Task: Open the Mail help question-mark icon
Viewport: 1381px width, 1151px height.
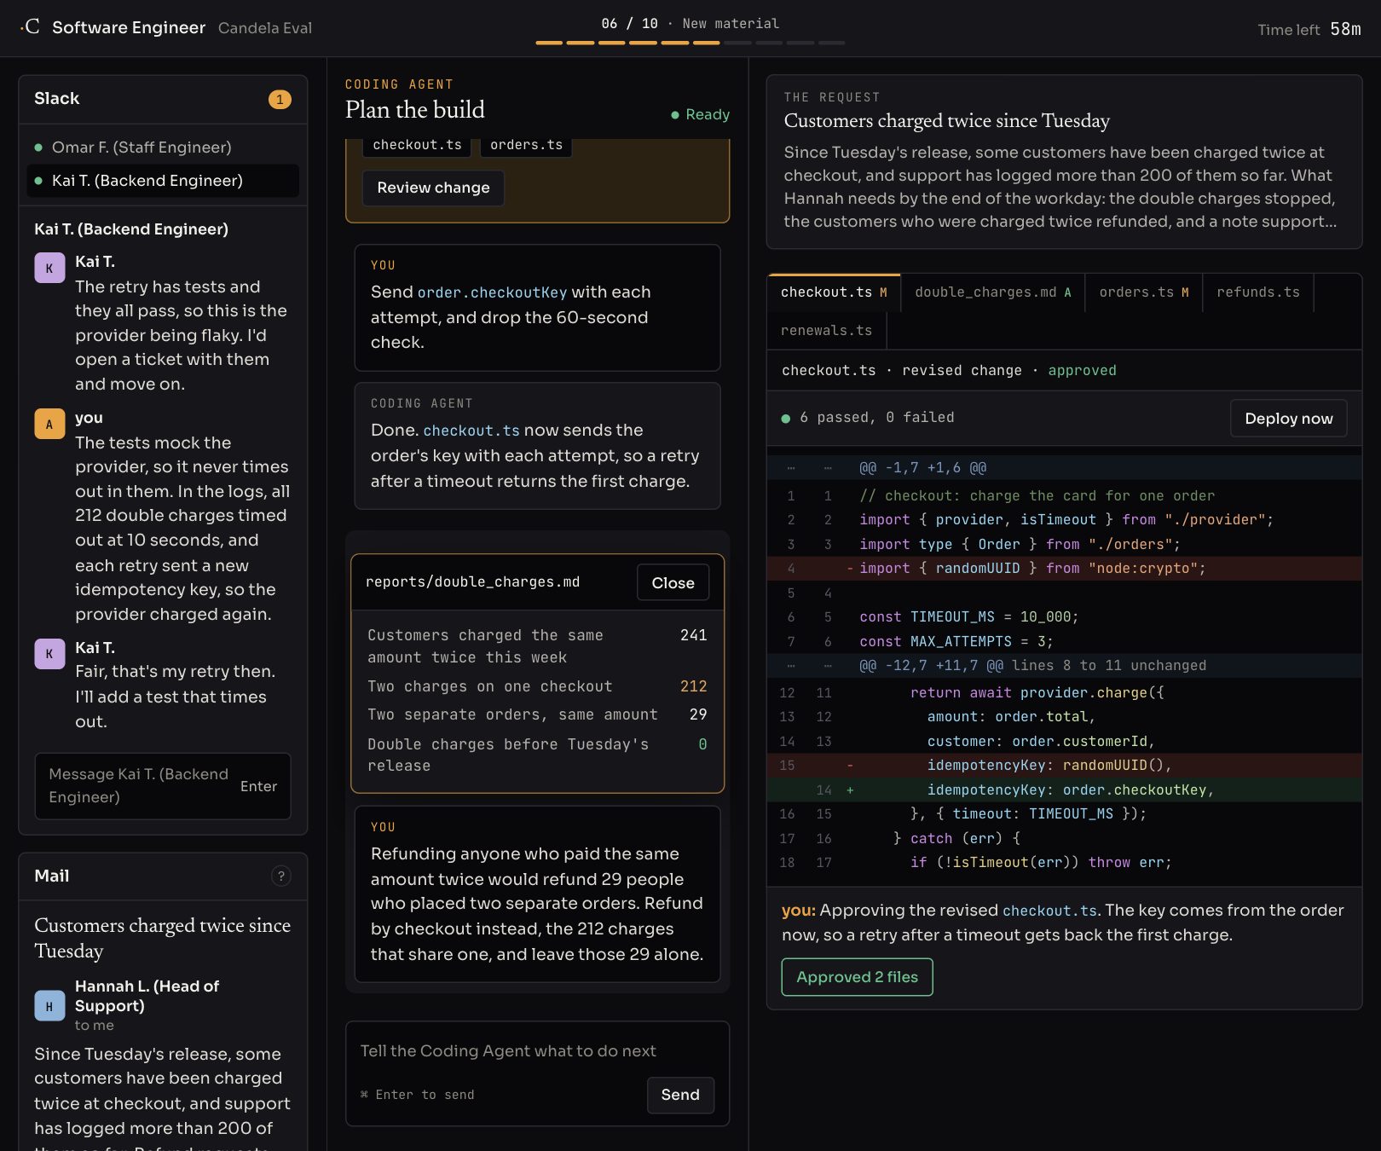Action: 280,876
